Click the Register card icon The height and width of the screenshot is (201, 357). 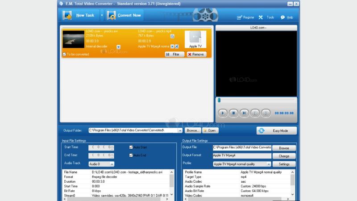239,17
